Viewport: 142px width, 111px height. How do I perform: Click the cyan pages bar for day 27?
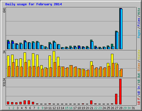[x=117, y=41]
